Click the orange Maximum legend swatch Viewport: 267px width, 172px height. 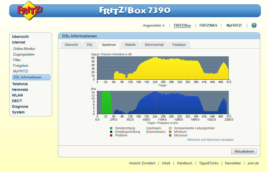tap(170, 135)
